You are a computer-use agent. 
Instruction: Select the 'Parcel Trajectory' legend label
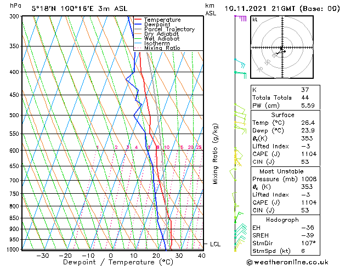169,29
